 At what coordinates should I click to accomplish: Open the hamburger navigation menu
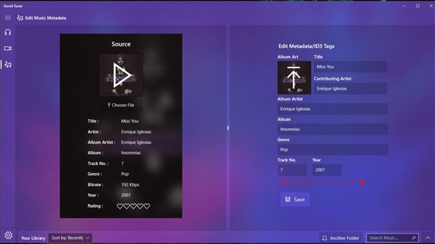pos(8,18)
